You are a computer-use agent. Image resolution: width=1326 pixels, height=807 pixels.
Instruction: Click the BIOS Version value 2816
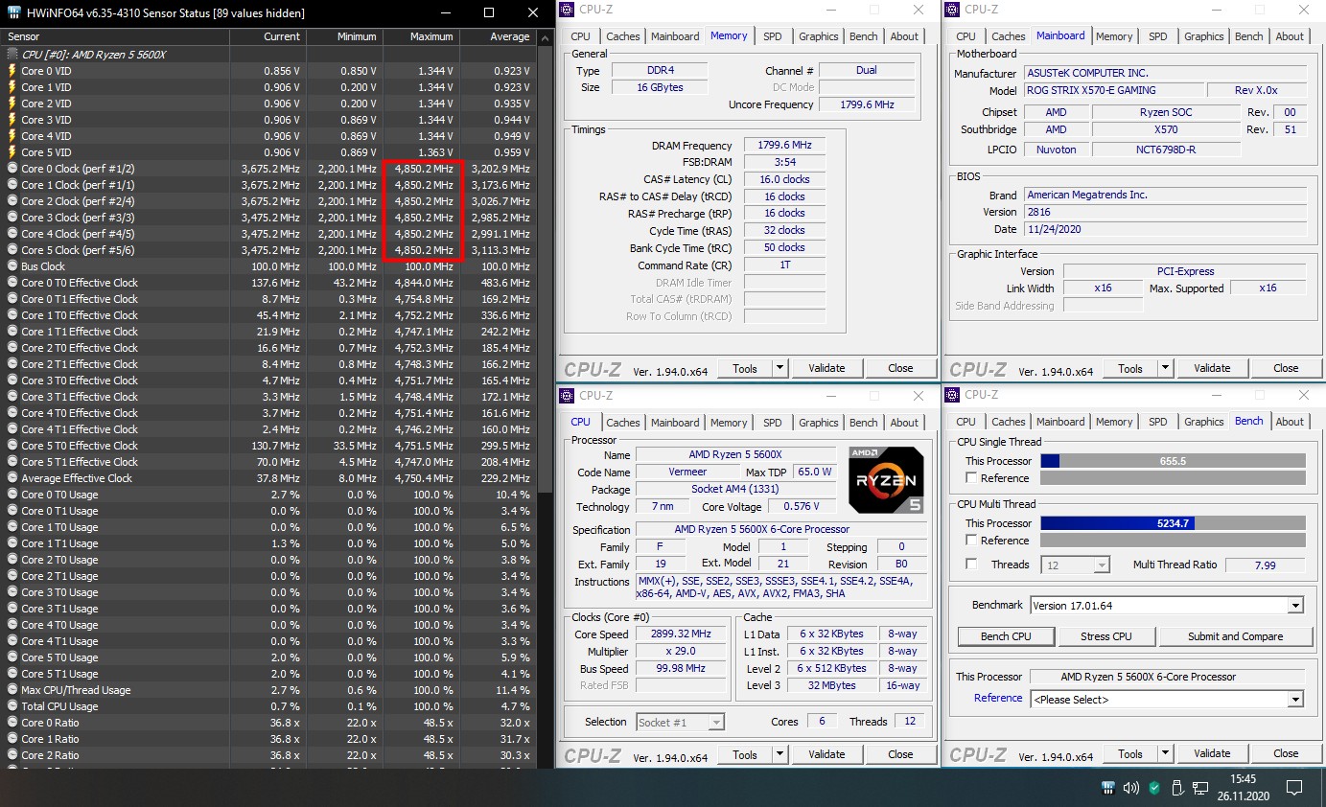pos(1163,212)
